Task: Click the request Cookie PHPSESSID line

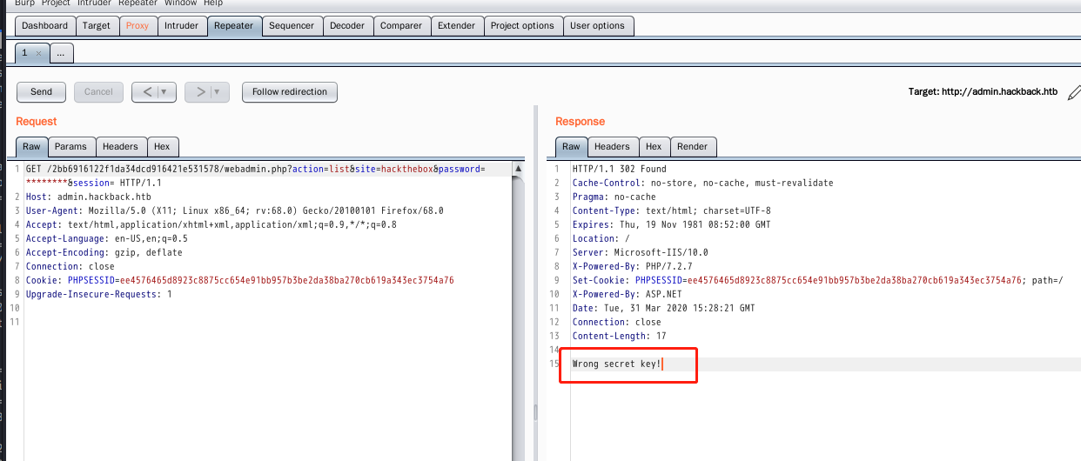Action: [239, 280]
